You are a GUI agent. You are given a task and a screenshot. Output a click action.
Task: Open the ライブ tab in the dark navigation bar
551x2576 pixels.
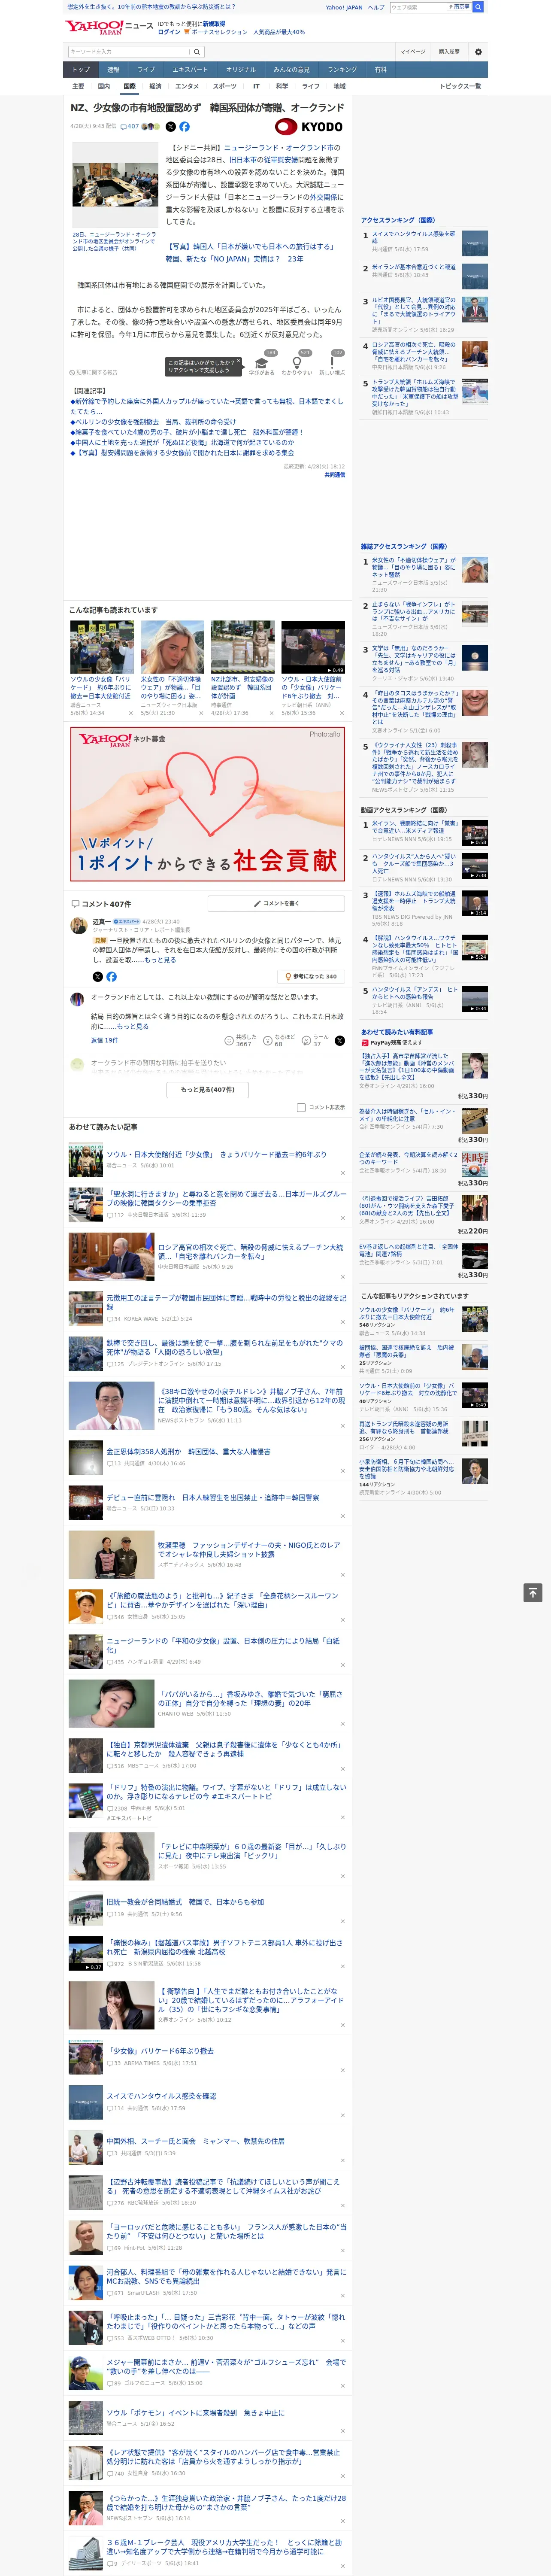coord(146,70)
